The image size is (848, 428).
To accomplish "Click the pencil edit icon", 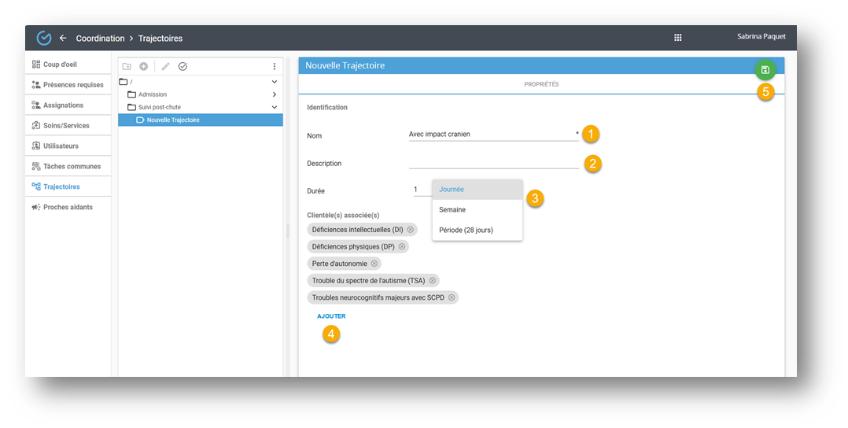I will (165, 67).
